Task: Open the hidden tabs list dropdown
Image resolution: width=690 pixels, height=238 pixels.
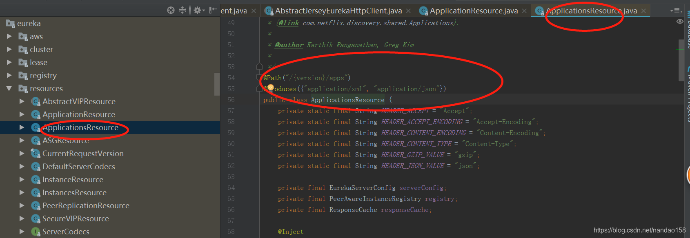Action: tap(676, 11)
